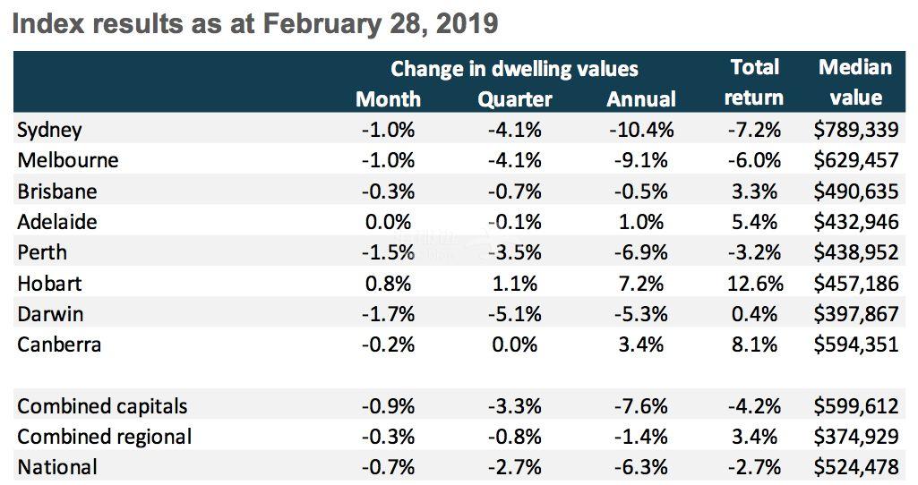The height and width of the screenshot is (485, 918).
Task: Select Hobart's total return 12.6%
Action: click(x=754, y=284)
